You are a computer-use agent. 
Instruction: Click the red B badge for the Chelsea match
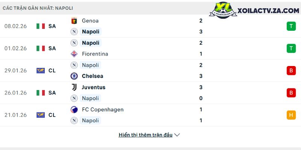[291, 70]
